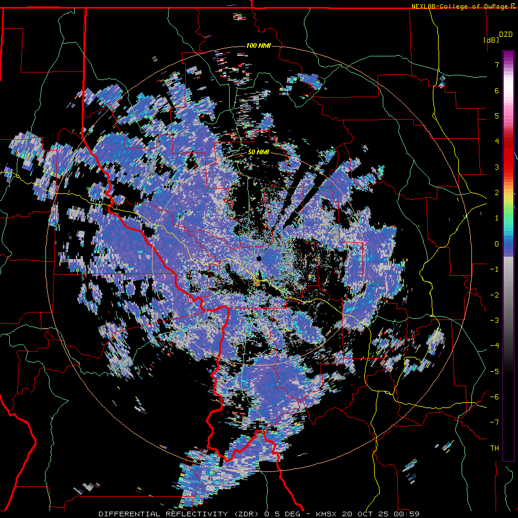
Task: Click the -3 value on the scale
Action: point(494,321)
